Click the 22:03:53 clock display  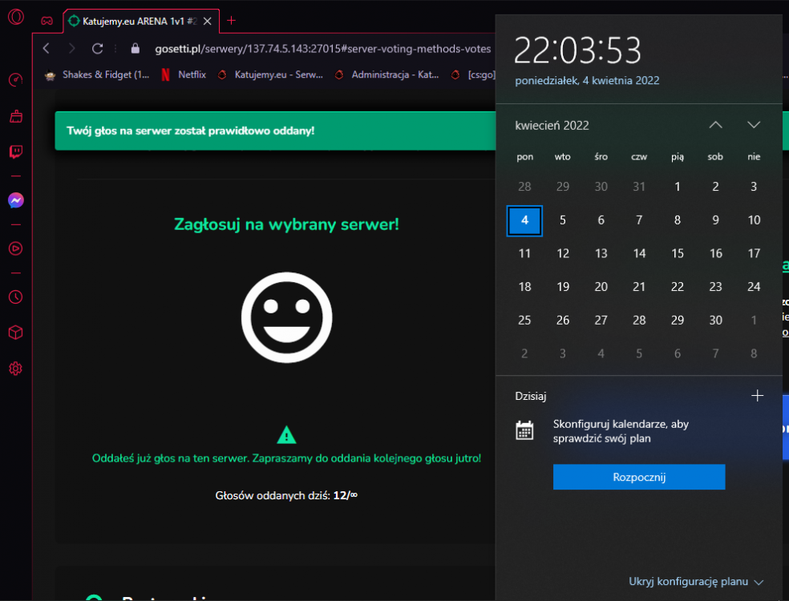tap(577, 50)
